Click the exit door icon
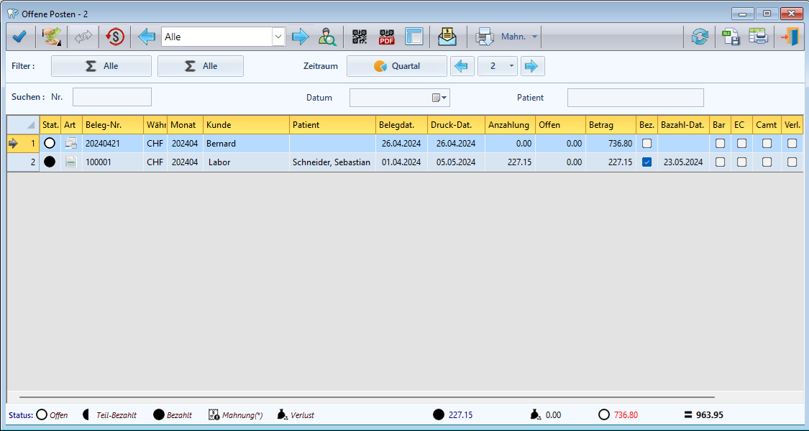The image size is (809, 431). click(x=790, y=37)
